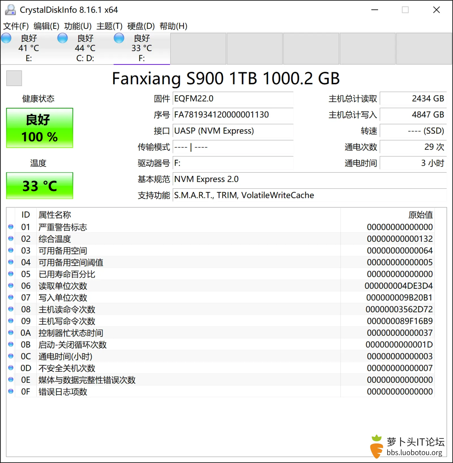Click status dot for 0B 启动-关闭循环次数

coord(11,344)
